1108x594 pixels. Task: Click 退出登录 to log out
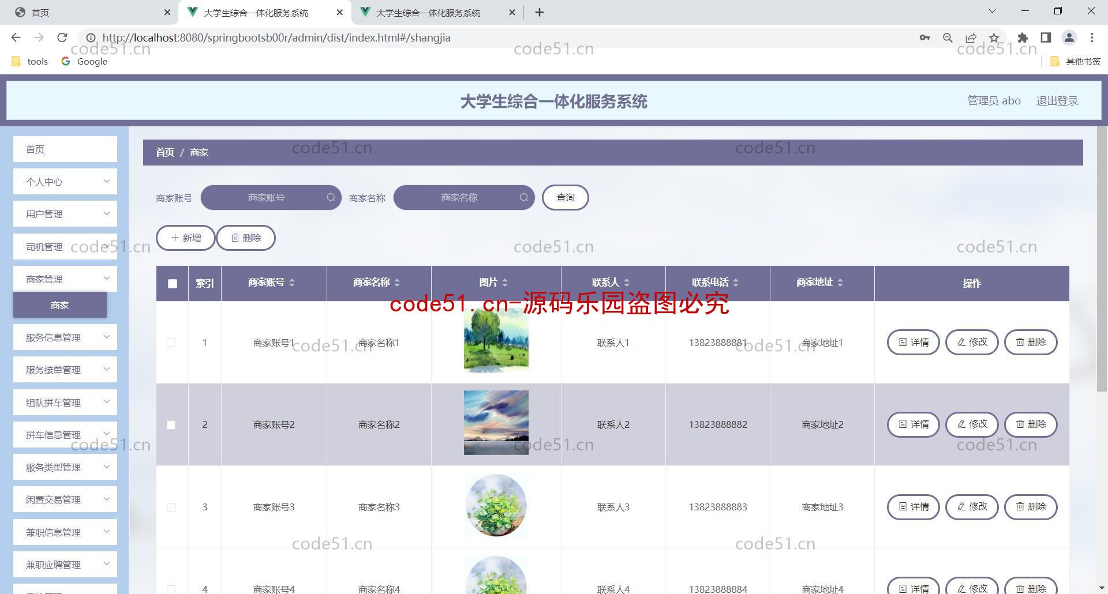tap(1057, 101)
